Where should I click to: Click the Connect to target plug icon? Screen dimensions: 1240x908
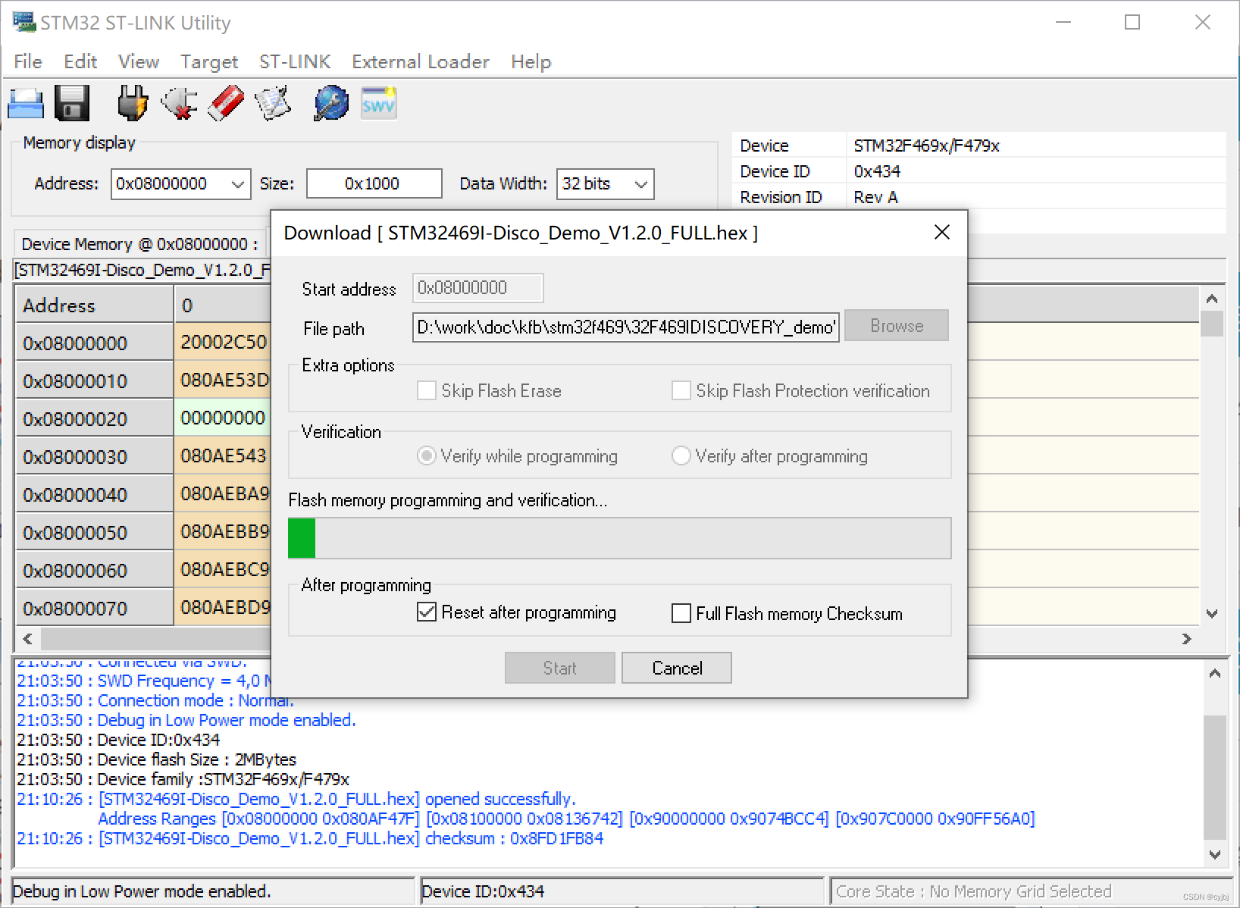coord(132,103)
